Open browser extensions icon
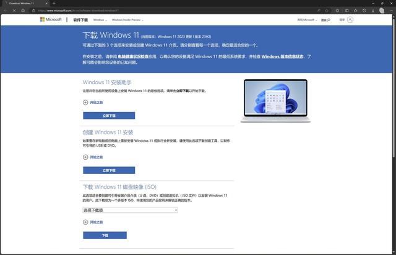 point(337,11)
